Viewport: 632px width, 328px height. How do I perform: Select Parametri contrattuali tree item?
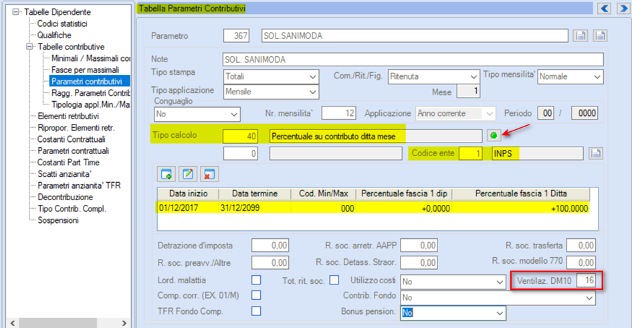click(x=73, y=151)
